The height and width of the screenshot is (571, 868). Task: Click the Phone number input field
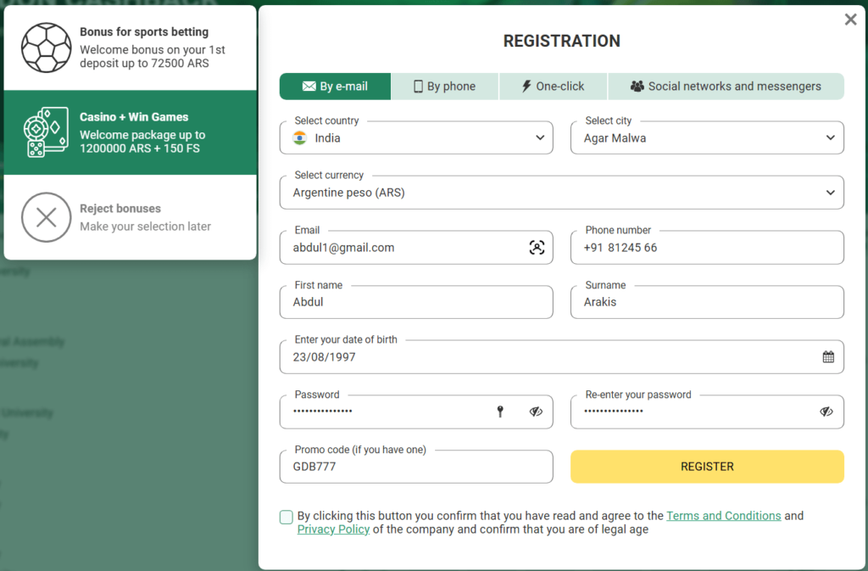(x=707, y=248)
